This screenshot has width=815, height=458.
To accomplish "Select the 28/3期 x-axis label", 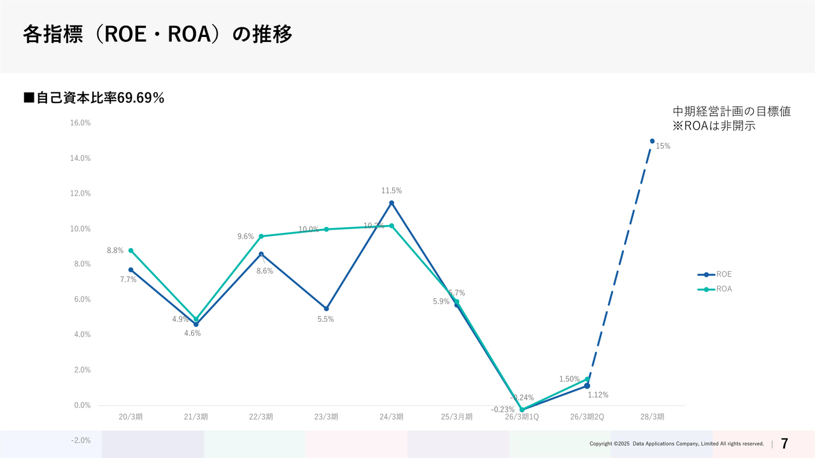I will (652, 417).
